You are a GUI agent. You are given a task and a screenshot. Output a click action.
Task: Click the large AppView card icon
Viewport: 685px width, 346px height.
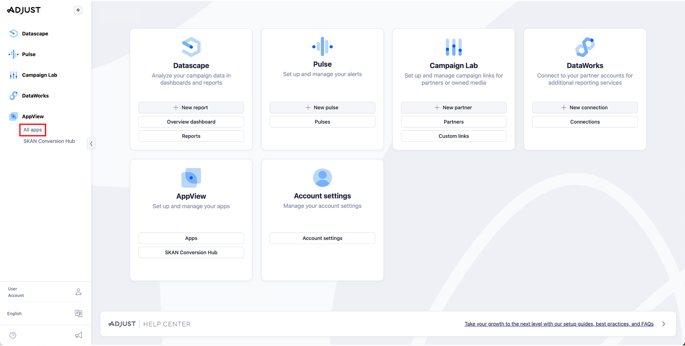(x=191, y=178)
